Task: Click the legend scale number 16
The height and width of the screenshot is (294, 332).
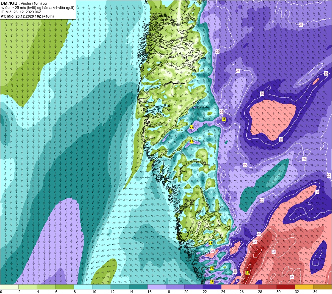Action: point(149,292)
